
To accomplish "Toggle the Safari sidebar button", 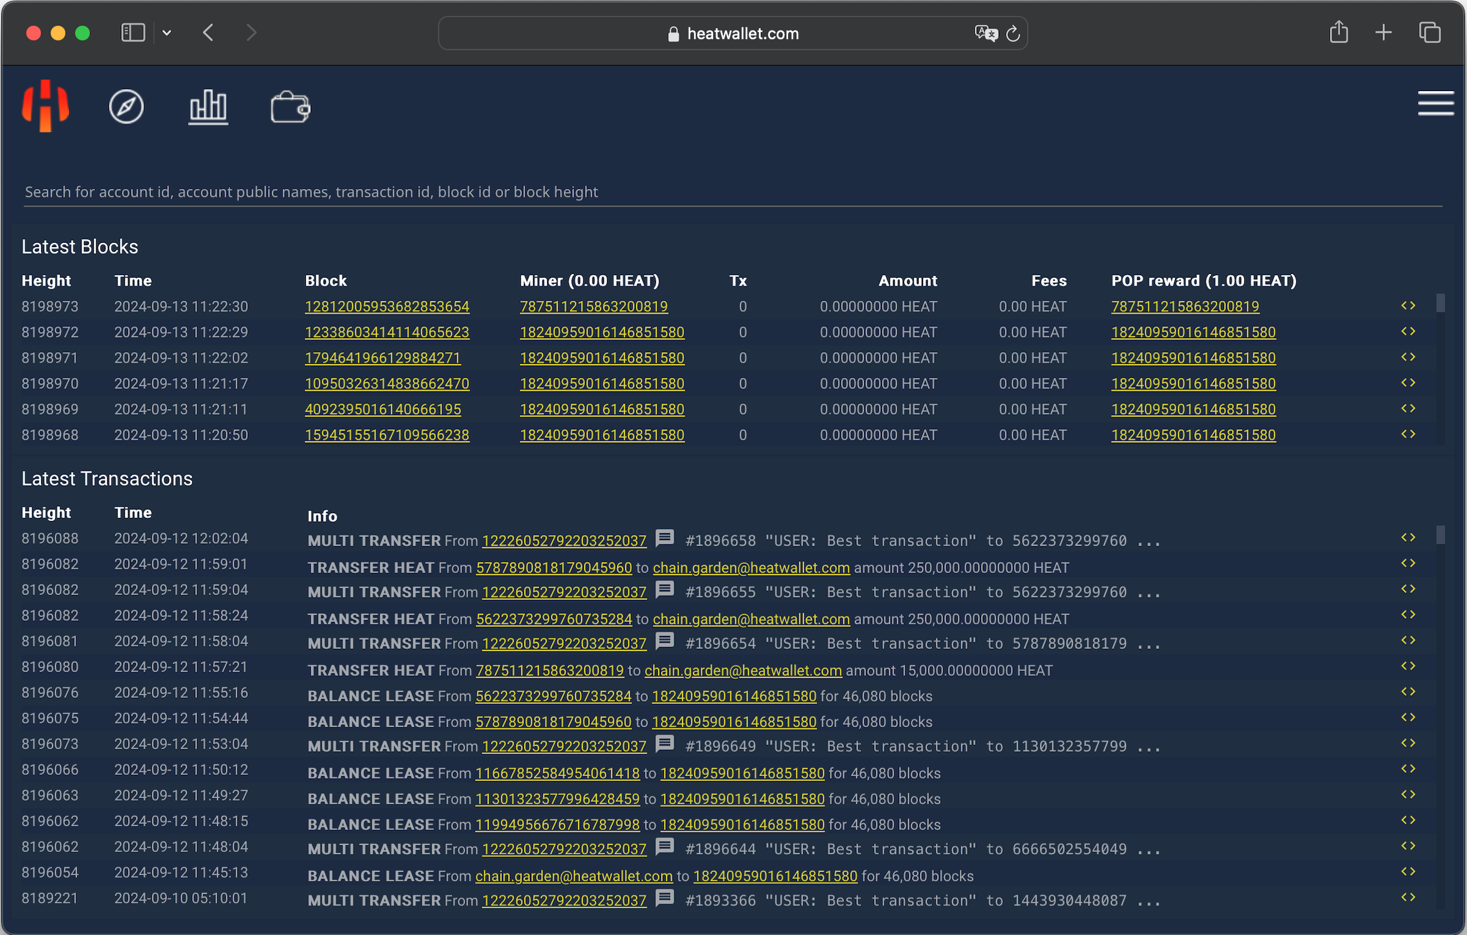I will 133,33.
